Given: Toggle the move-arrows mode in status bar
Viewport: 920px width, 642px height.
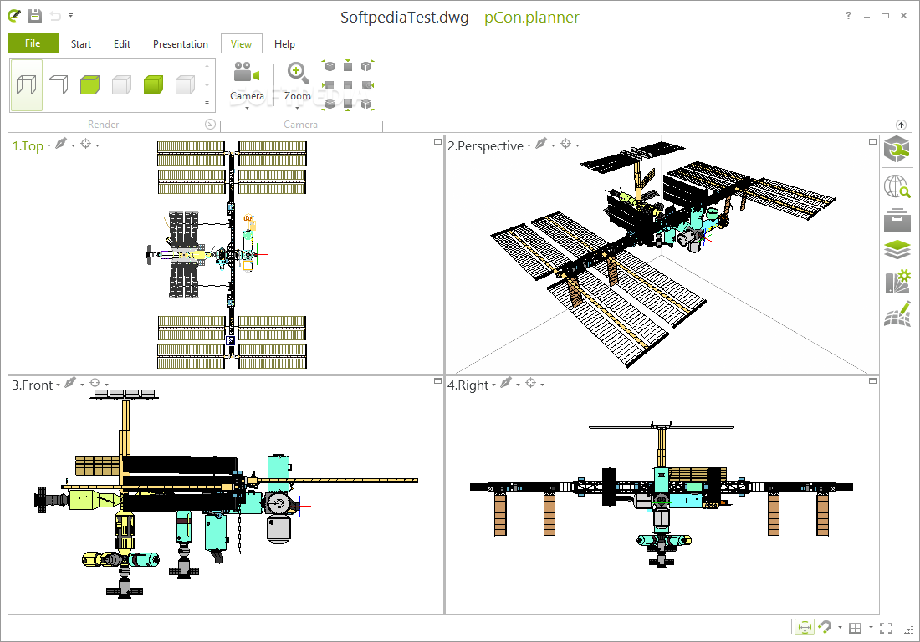Looking at the screenshot, I should coord(805,627).
